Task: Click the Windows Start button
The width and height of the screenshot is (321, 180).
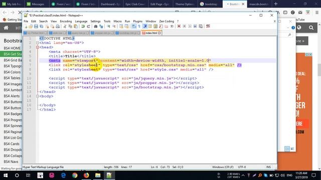Action: pos(6,175)
